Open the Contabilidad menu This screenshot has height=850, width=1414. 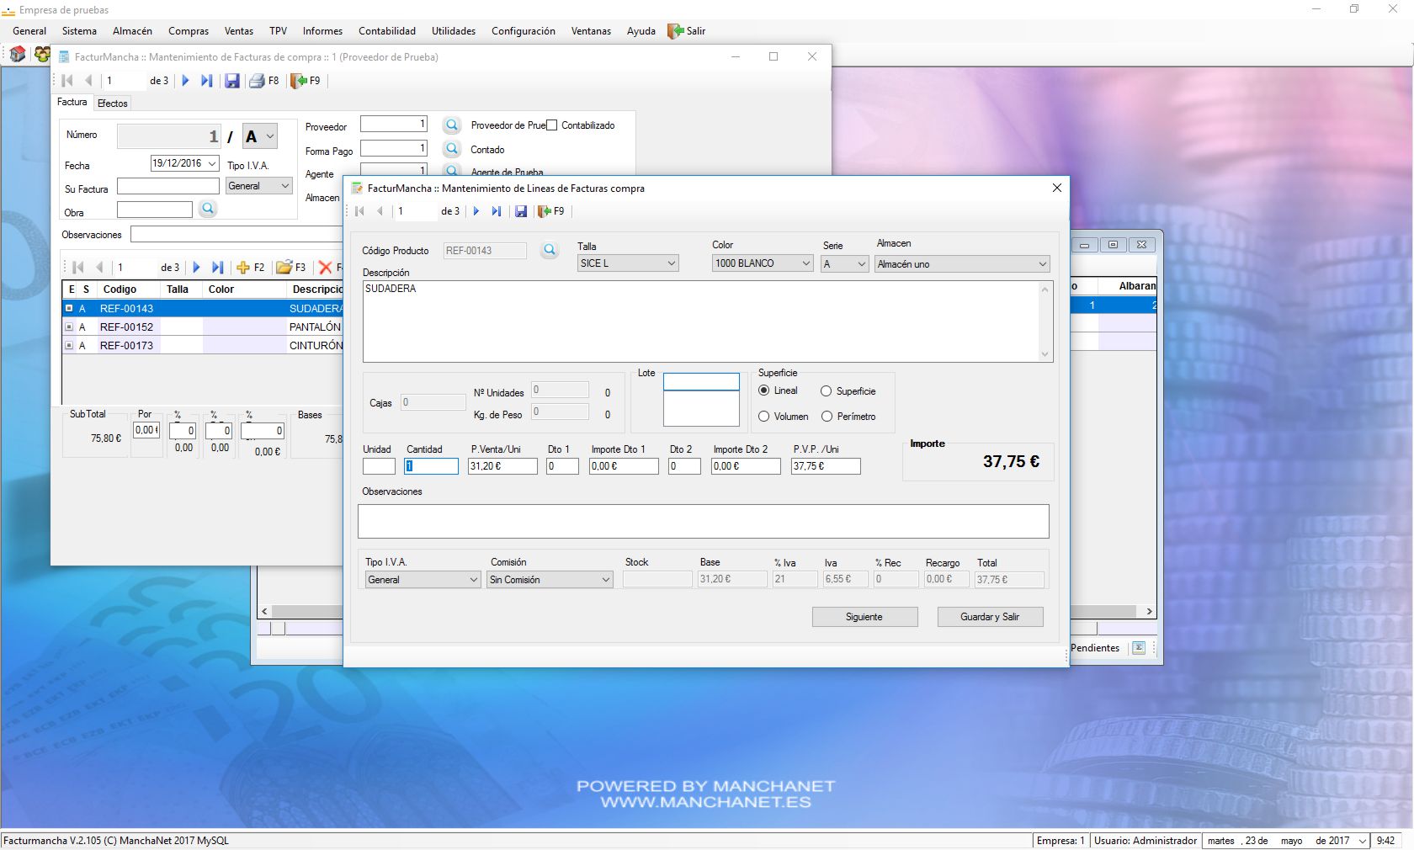386,31
